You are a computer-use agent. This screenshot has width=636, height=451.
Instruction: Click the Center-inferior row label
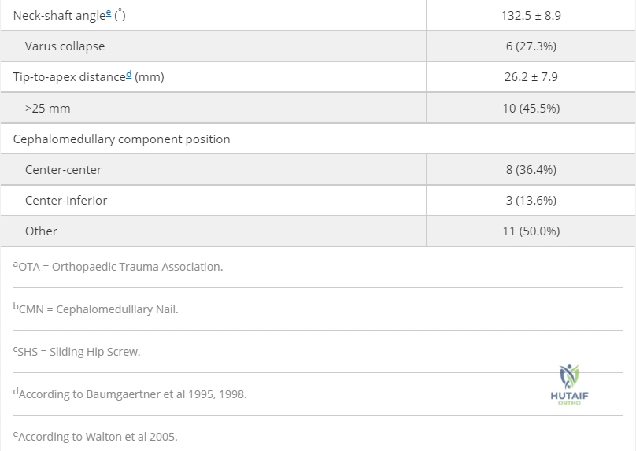click(x=66, y=201)
